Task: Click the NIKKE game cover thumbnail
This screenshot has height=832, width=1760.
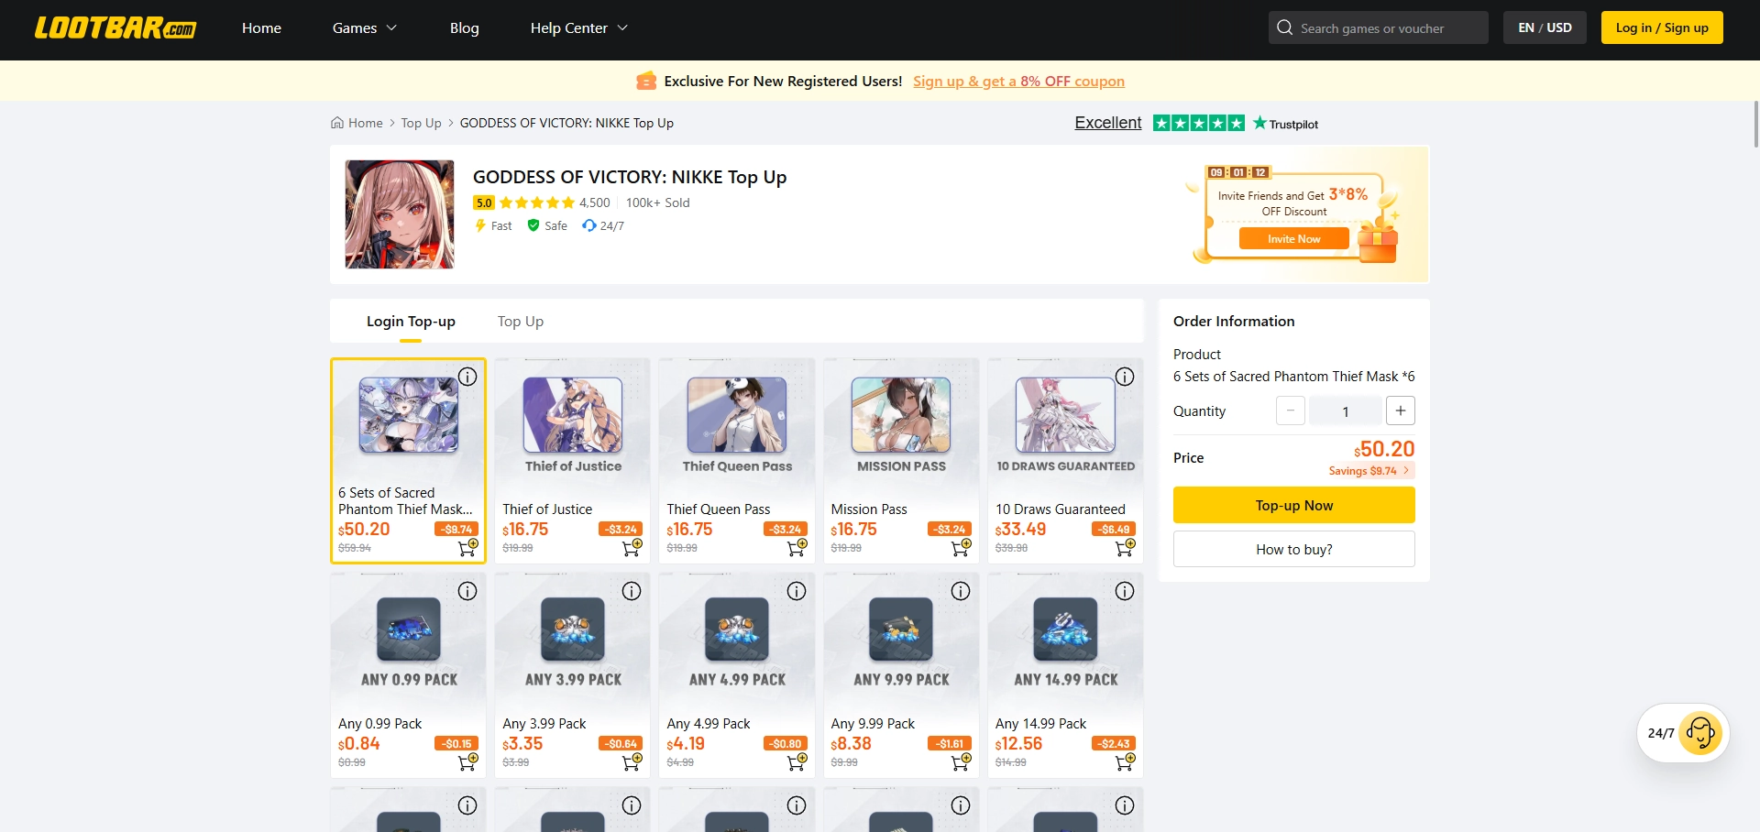Action: pos(400,214)
